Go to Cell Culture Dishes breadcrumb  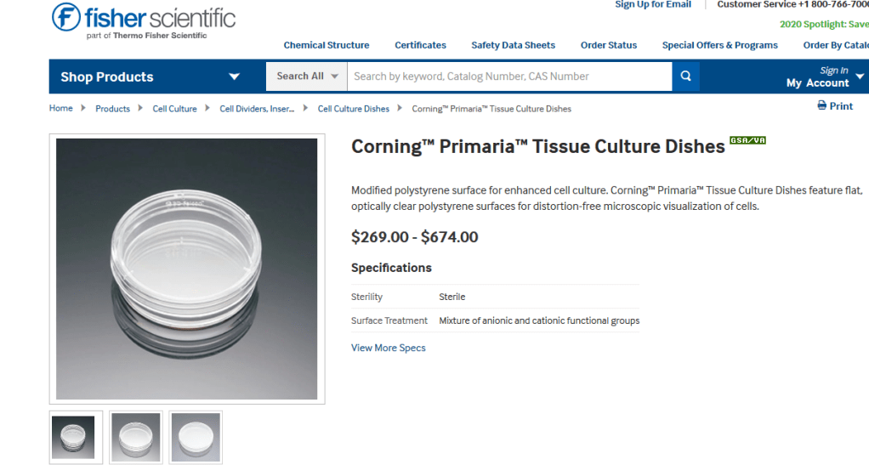click(354, 109)
